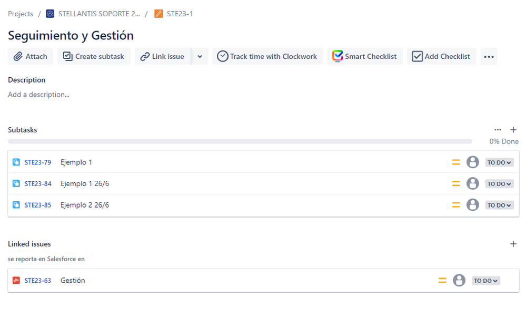Screen dimensions: 526x309
Task: Click Create subtask button
Action: click(94, 56)
